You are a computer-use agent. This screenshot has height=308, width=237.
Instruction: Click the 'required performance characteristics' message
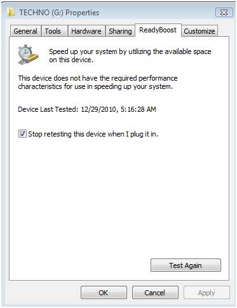(98, 82)
